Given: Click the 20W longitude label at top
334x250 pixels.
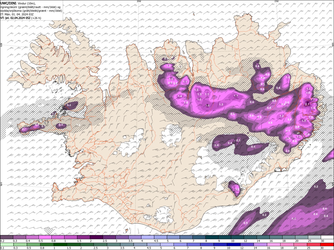Looking at the screenshot, I should tap(139, 1).
